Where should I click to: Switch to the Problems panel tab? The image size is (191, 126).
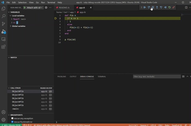click(62, 77)
